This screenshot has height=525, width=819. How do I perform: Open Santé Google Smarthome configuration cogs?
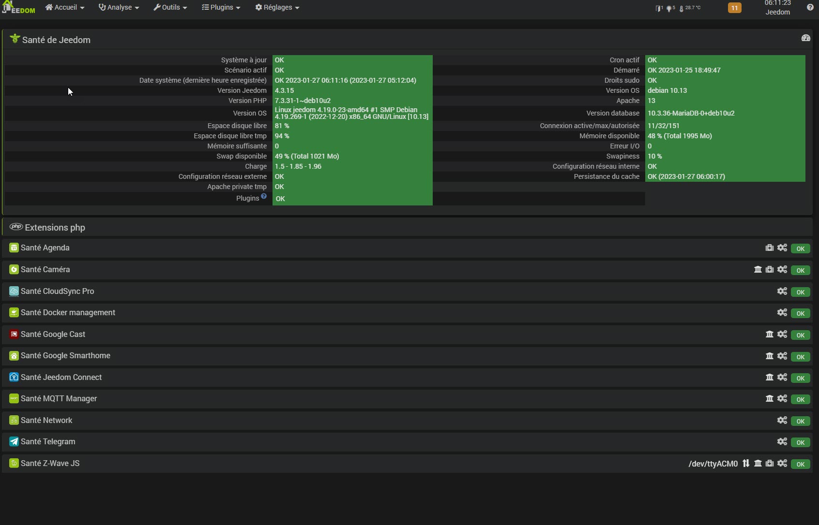click(x=782, y=356)
